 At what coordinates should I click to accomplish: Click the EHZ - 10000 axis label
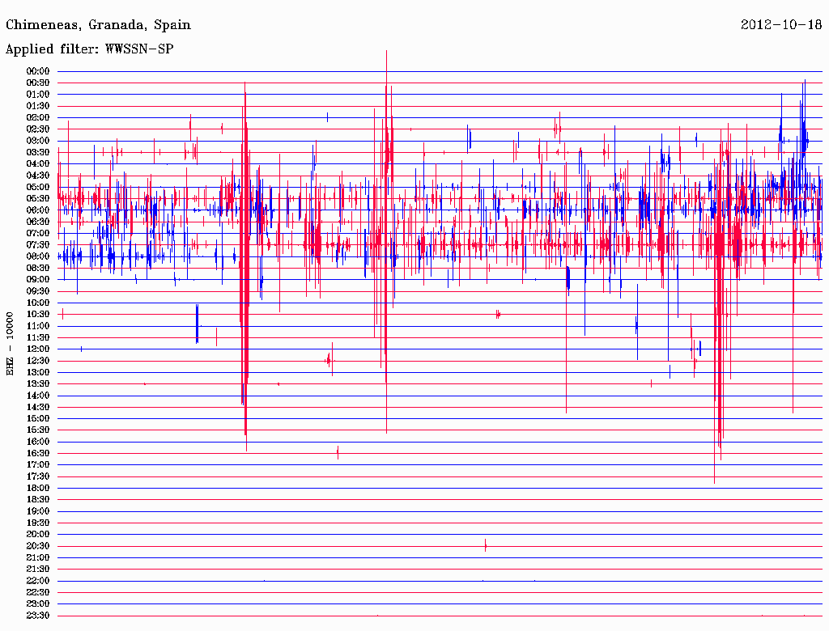pos(10,344)
